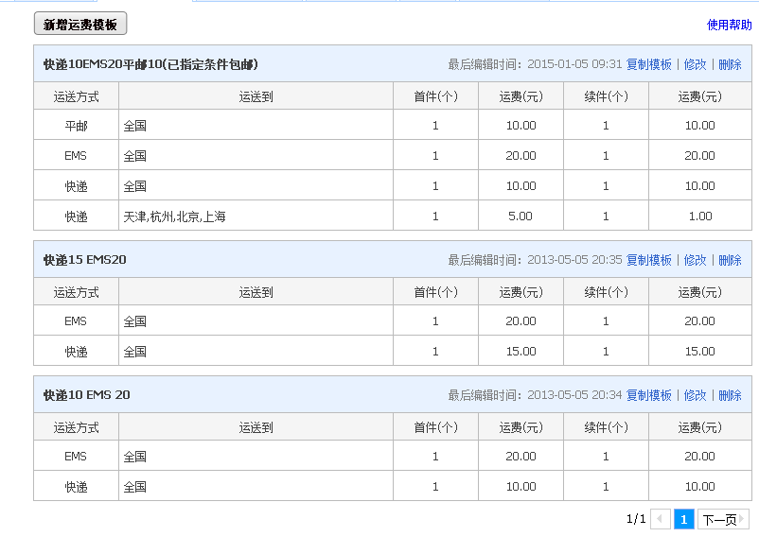The image size is (759, 554).
Task: Select EMS method cell in 快递10 EMS 20 table
Action: 76,456
